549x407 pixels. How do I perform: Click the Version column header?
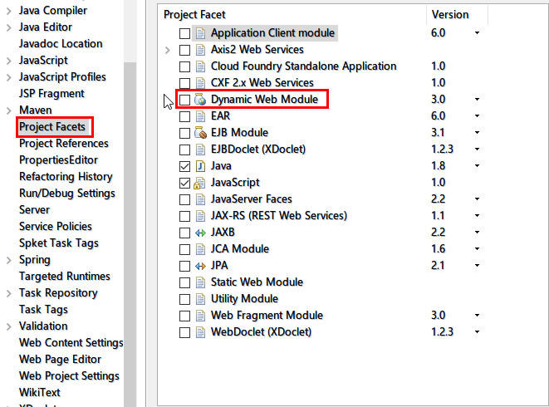[449, 14]
